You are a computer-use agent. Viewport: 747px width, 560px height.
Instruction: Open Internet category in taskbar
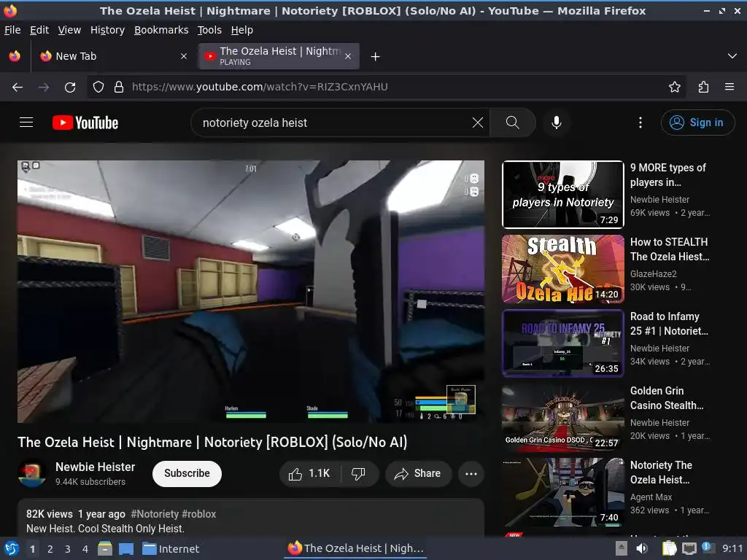point(171,549)
